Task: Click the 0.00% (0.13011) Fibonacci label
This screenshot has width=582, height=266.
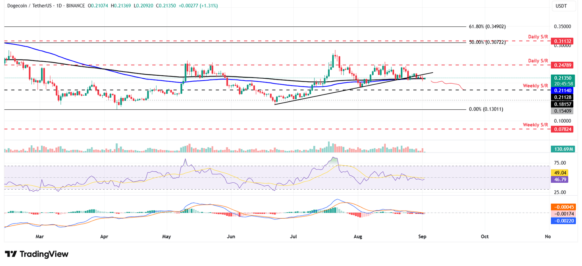Action: (486, 109)
